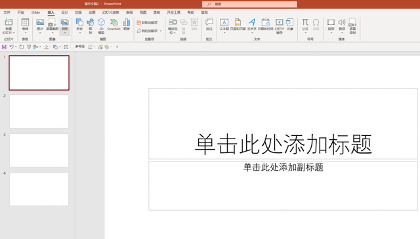The width and height of the screenshot is (420, 239).
Task: Click the Insert (插入) tab
Action: [x=51, y=12]
